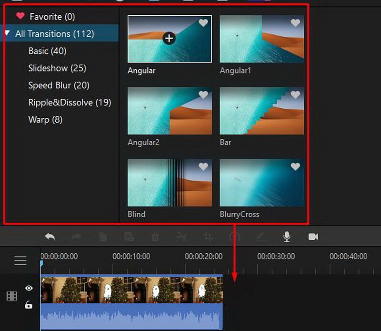Add the Angular transition with plus icon

tap(169, 38)
